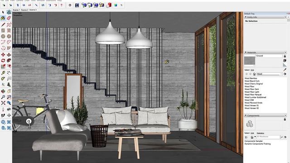Open Components Sampler collection
The width and height of the screenshot is (290, 163).
254,141
